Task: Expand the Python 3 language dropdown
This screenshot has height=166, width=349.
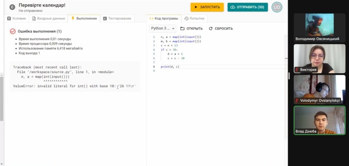Action: point(163,29)
